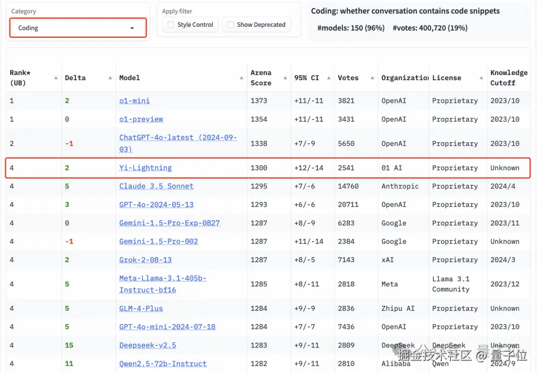This screenshot has height=373, width=538.
Task: Click the Knowledge Cutoff column header
Action: [x=509, y=78]
